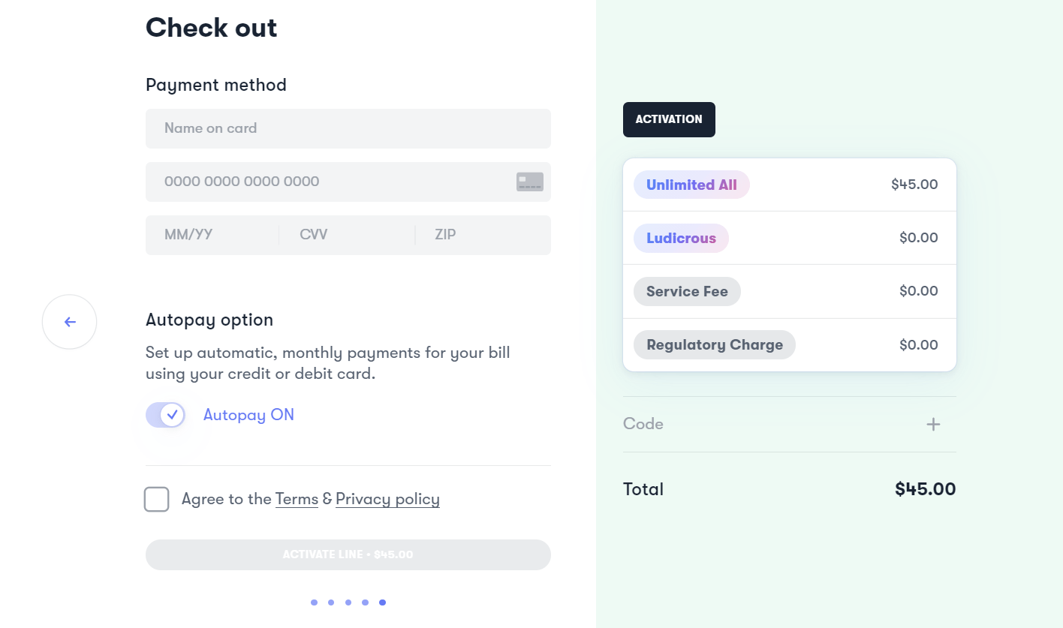This screenshot has width=1063, height=628.
Task: Click the Service Fee badge
Action: [x=687, y=291]
